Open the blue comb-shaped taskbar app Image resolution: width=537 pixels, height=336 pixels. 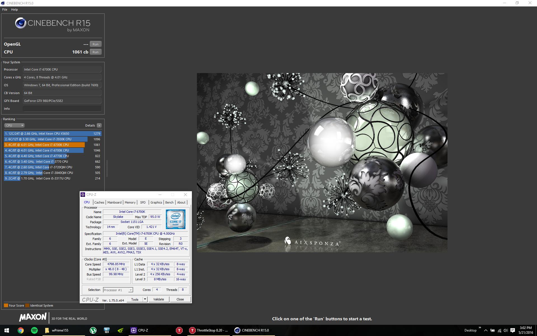[x=107, y=330]
